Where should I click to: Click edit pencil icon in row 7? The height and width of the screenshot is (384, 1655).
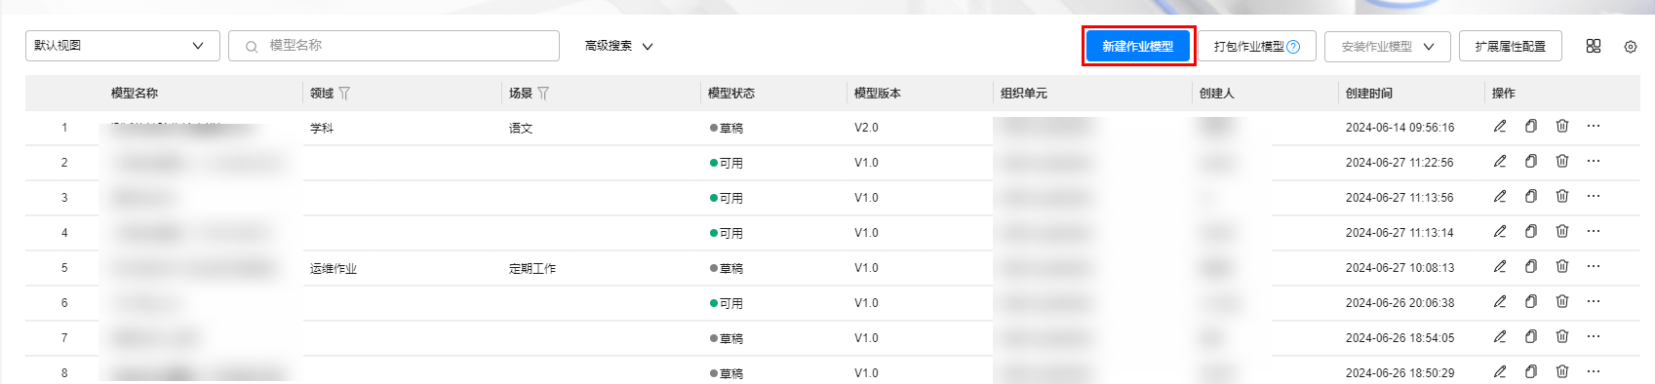[1500, 336]
